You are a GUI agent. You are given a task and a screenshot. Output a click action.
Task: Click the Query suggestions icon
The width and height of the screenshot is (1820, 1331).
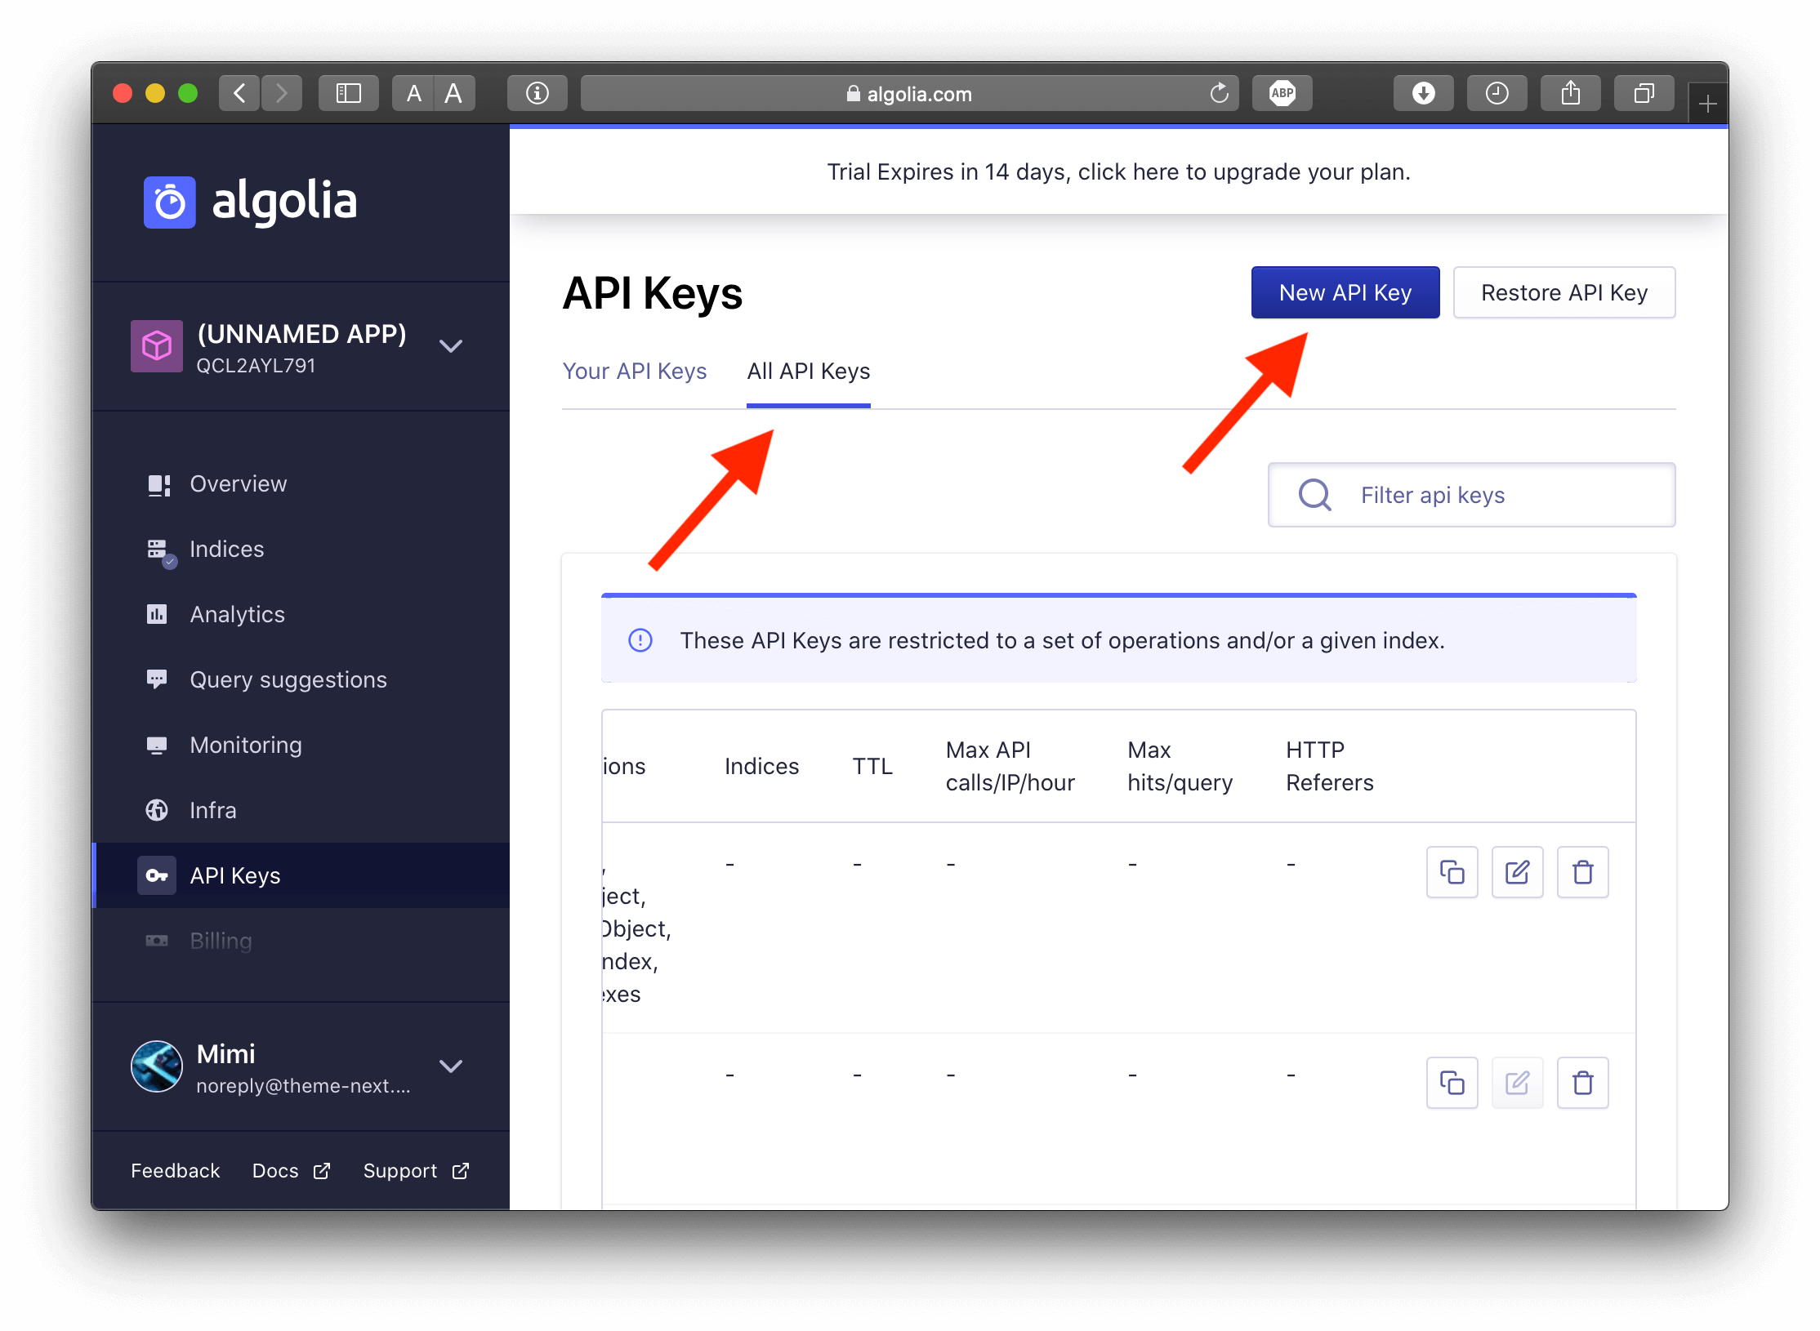pyautogui.click(x=157, y=679)
